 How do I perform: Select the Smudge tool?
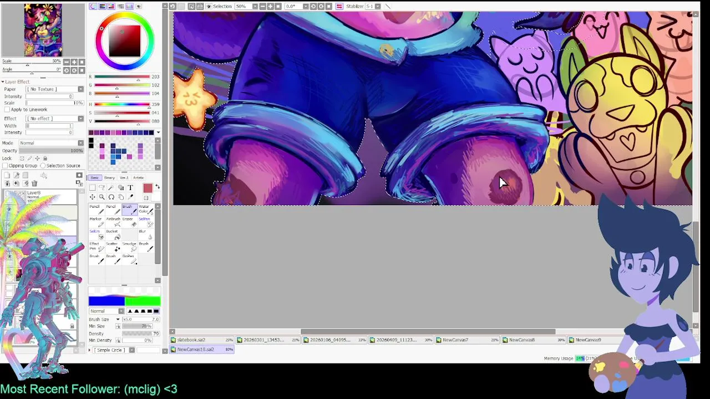129,247
